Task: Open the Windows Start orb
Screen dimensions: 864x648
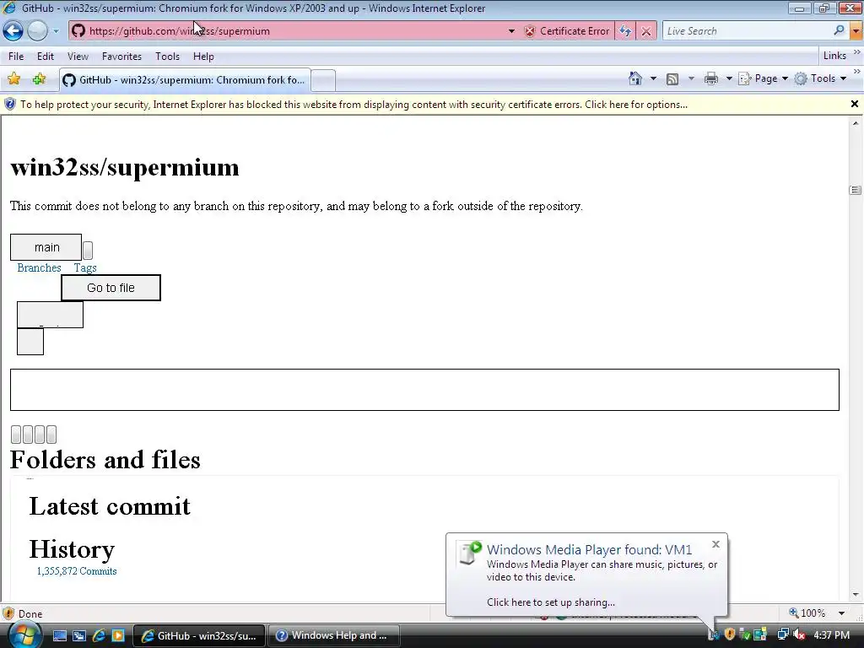Action: pyautogui.click(x=23, y=634)
